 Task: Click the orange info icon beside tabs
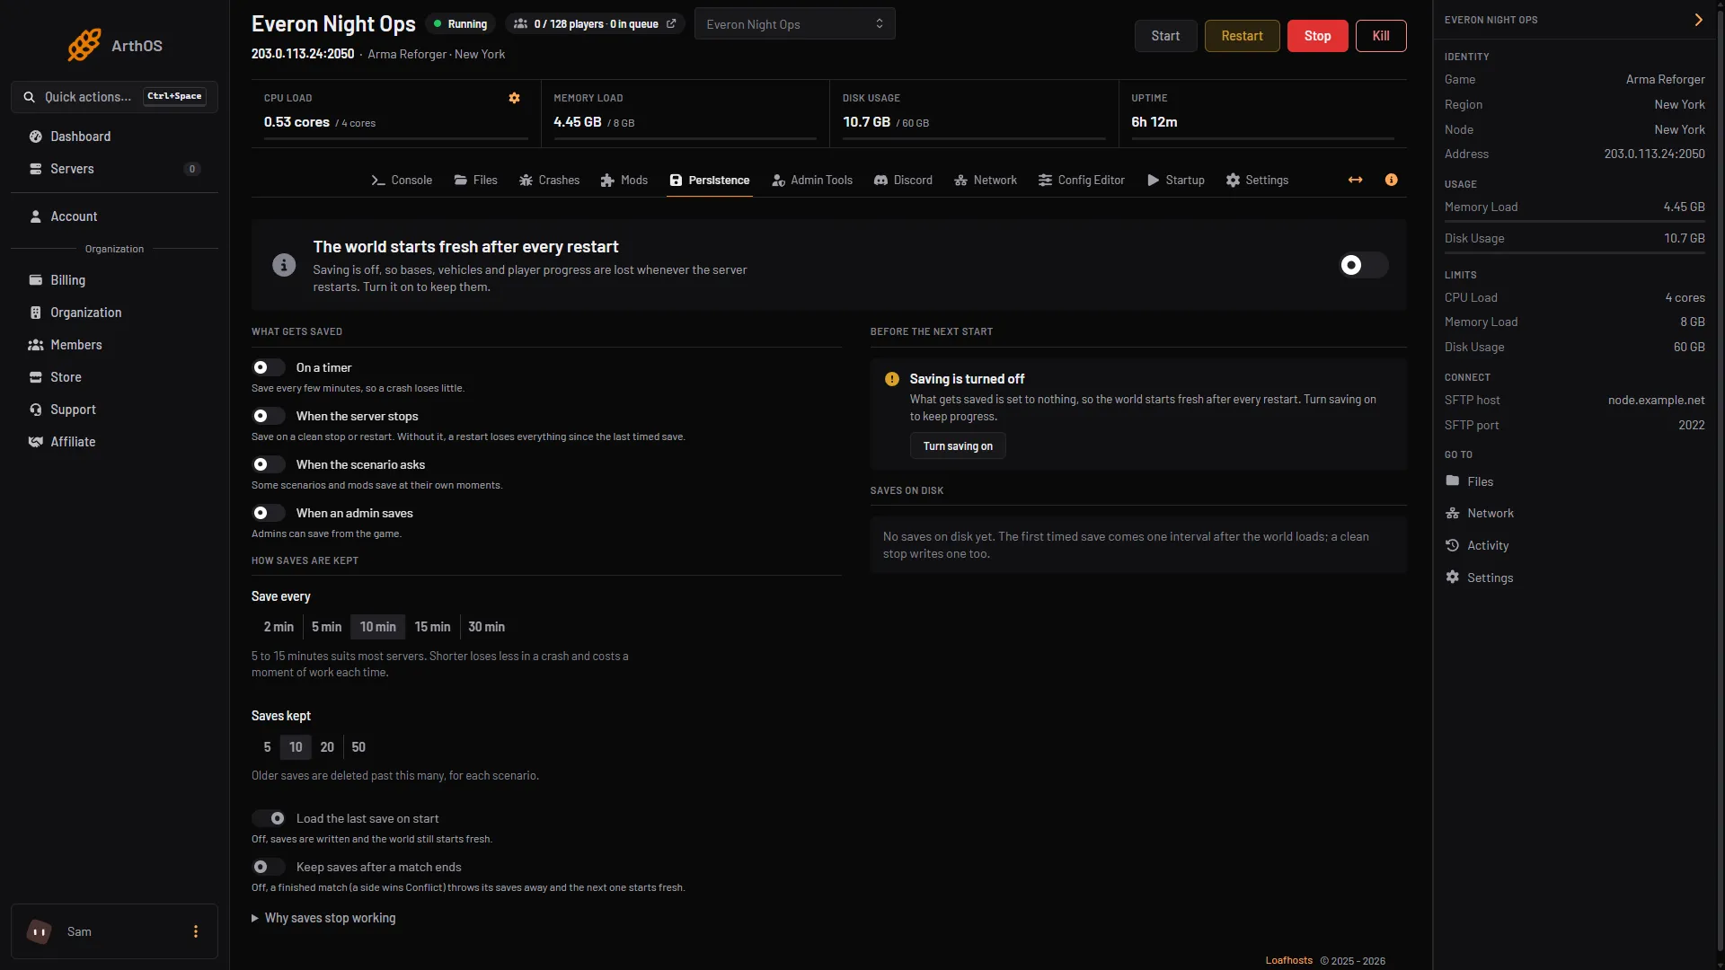(x=1391, y=180)
